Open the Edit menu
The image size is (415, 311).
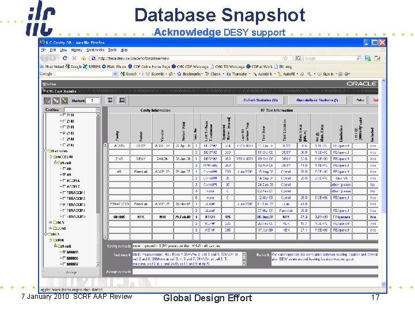[x=52, y=50]
